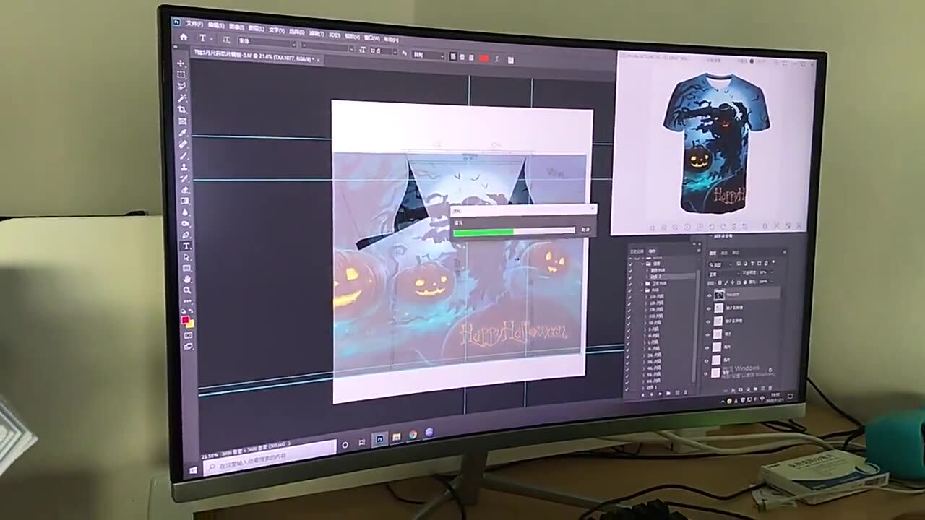Open the 图像(I) menu
Screen dimensions: 925x520
[x=236, y=27]
